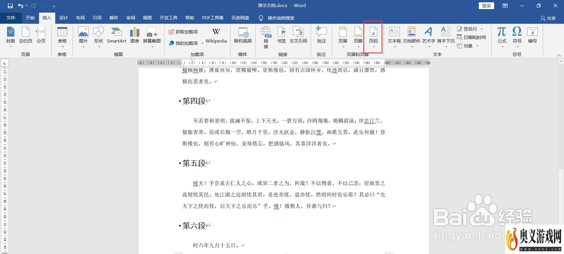
Task: Open the Shapes (形状) gallery
Action: 99,37
